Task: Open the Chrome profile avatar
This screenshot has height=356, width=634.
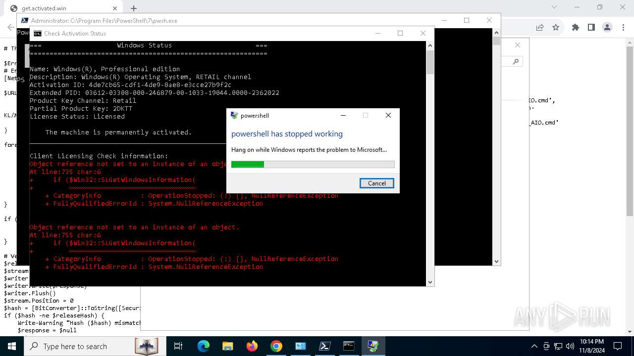Action: (x=607, y=27)
